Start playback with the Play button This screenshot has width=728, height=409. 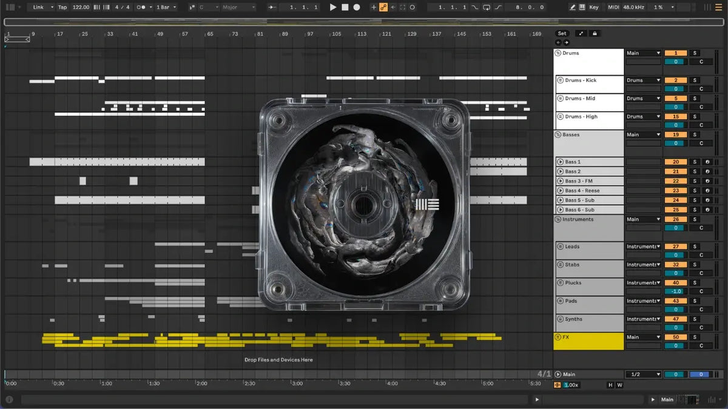pos(332,7)
